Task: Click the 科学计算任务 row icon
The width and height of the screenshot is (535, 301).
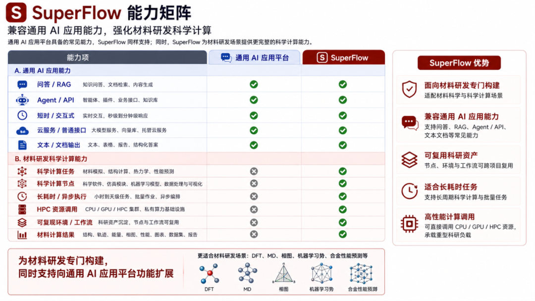Action: 22,171
